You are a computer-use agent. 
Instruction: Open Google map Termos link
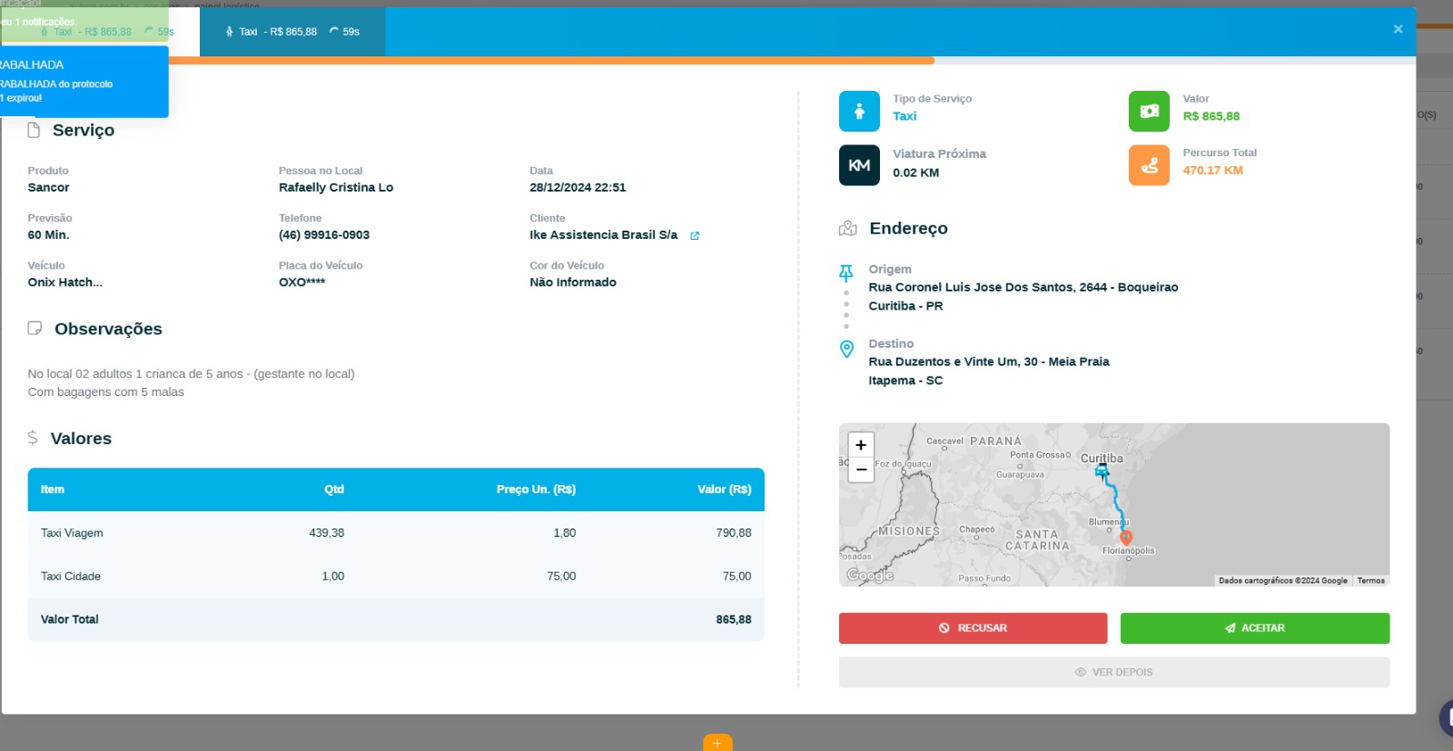point(1370,581)
